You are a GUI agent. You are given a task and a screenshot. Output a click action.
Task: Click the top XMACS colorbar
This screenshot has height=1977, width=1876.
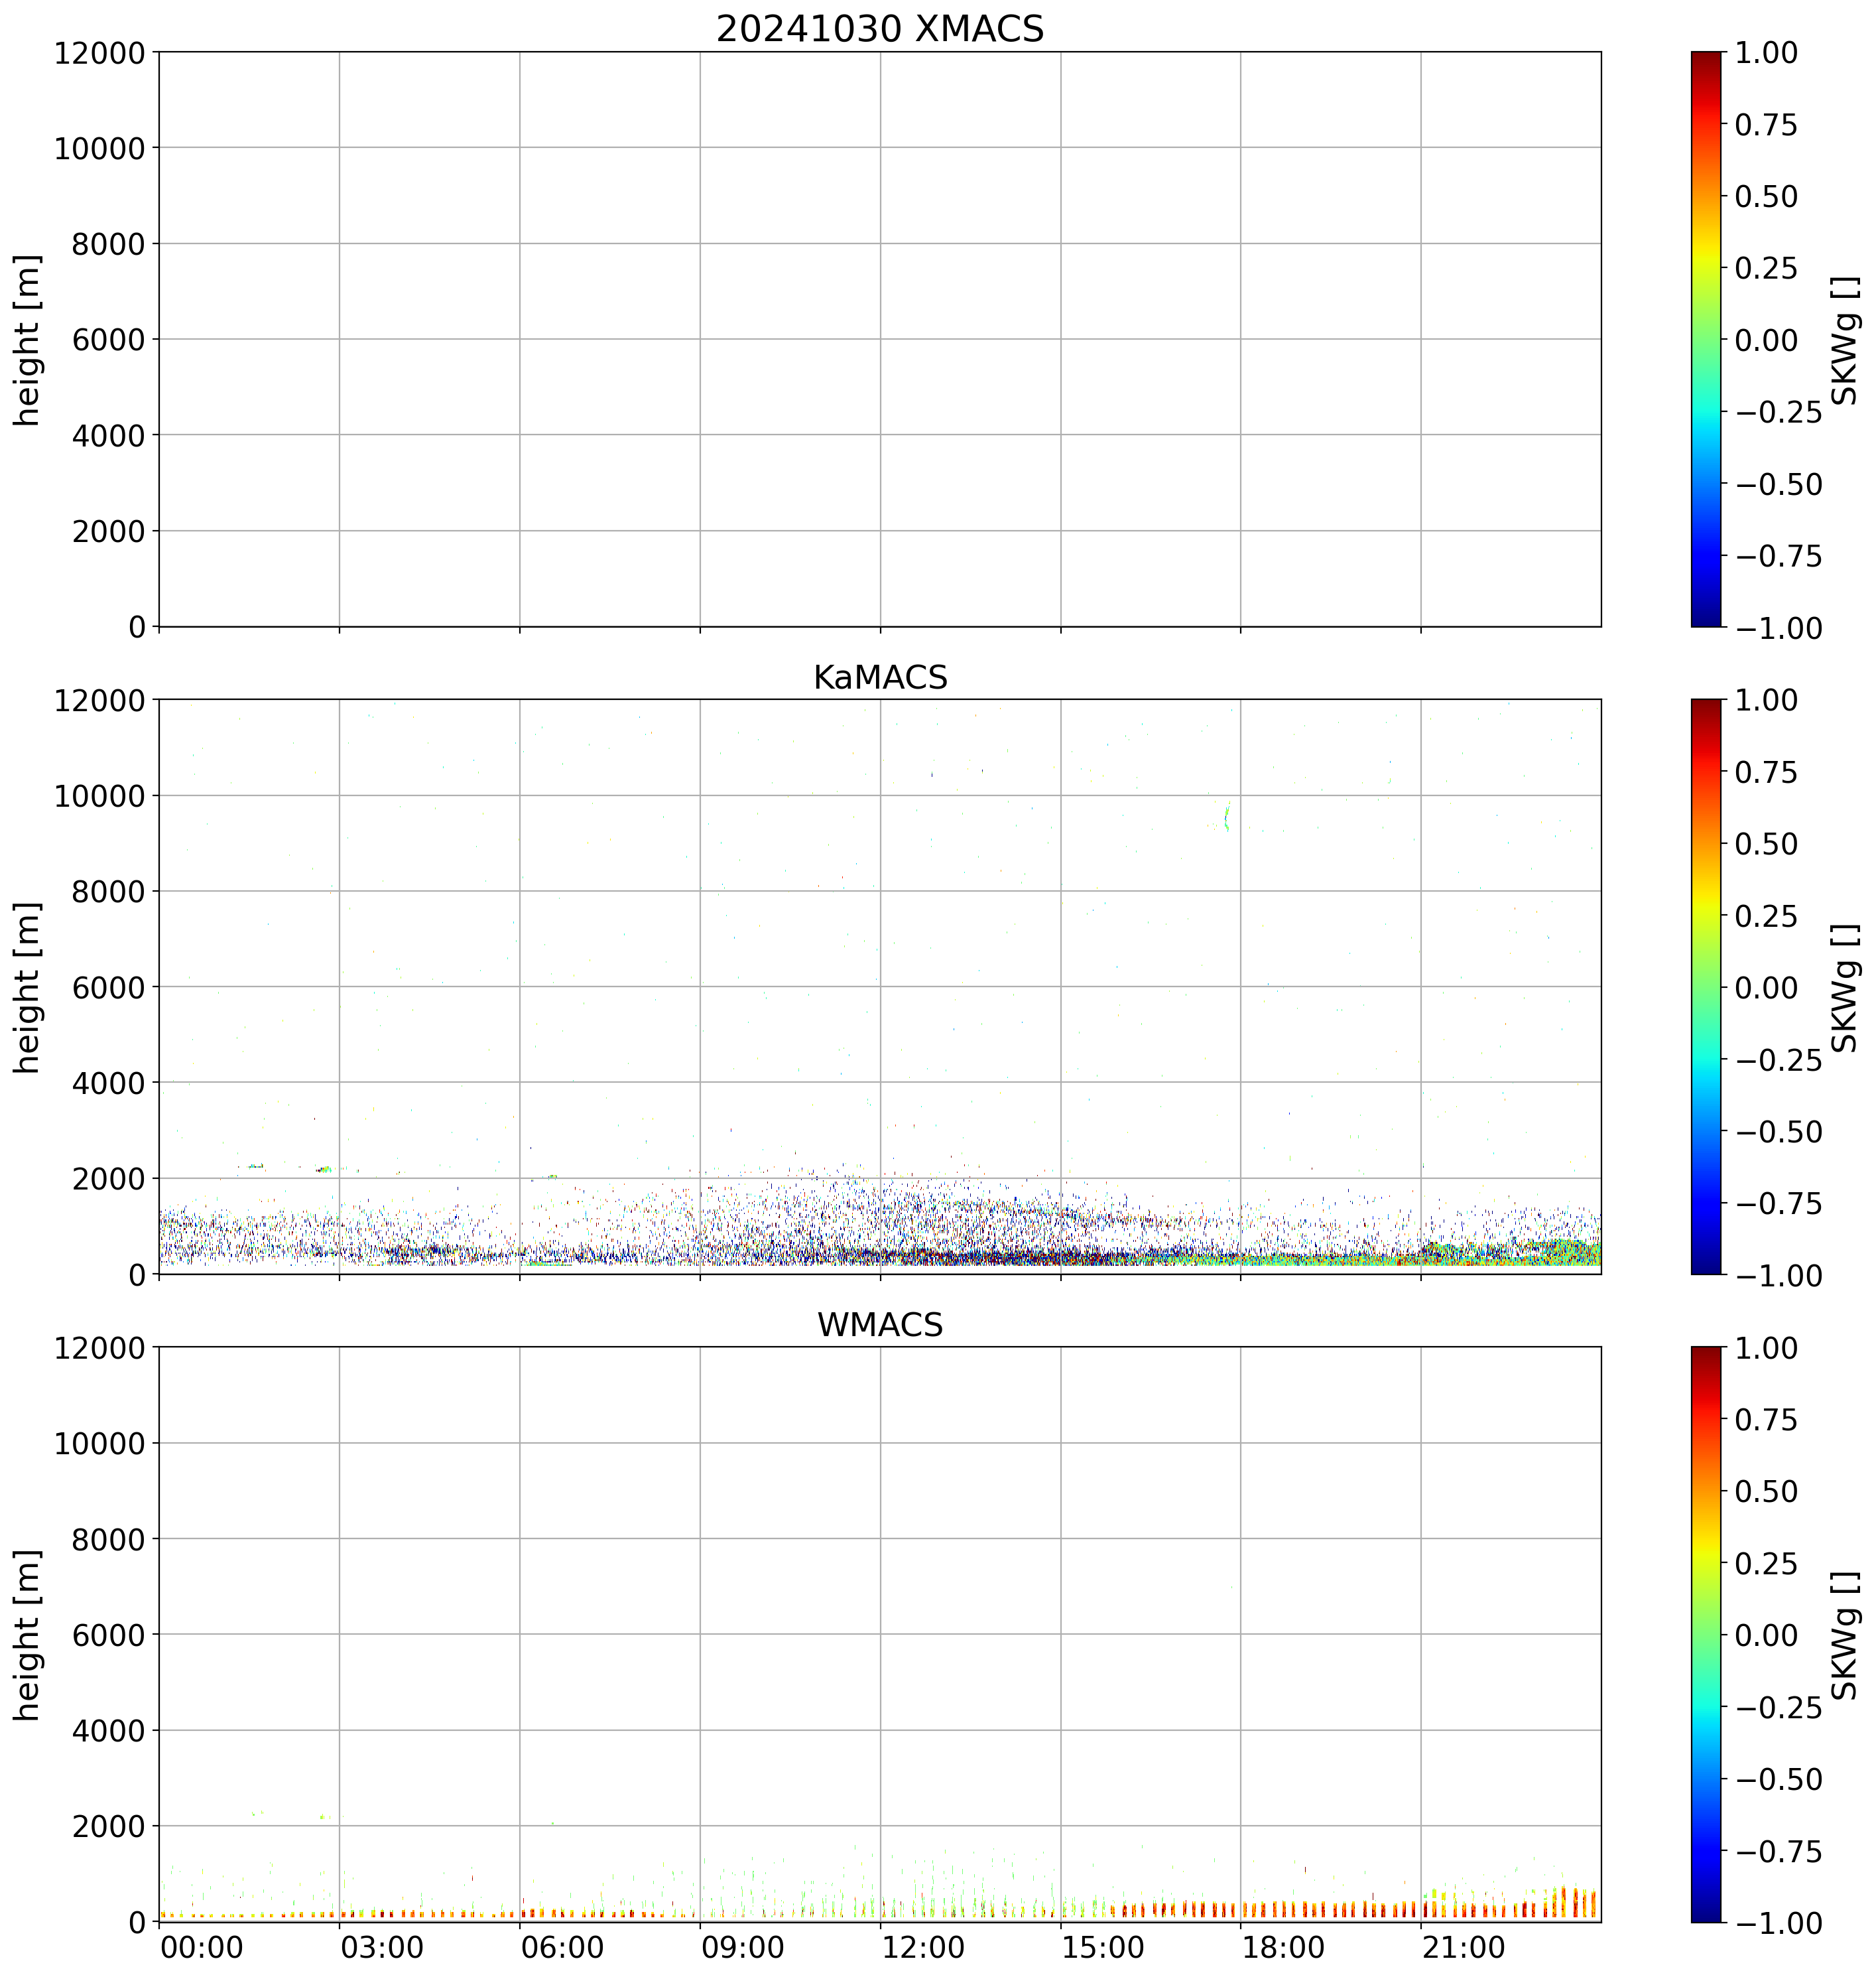(1706, 339)
